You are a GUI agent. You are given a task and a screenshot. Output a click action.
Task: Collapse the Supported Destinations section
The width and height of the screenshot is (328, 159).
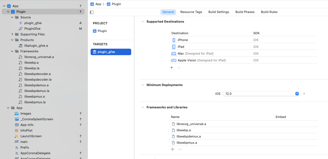(x=143, y=22)
